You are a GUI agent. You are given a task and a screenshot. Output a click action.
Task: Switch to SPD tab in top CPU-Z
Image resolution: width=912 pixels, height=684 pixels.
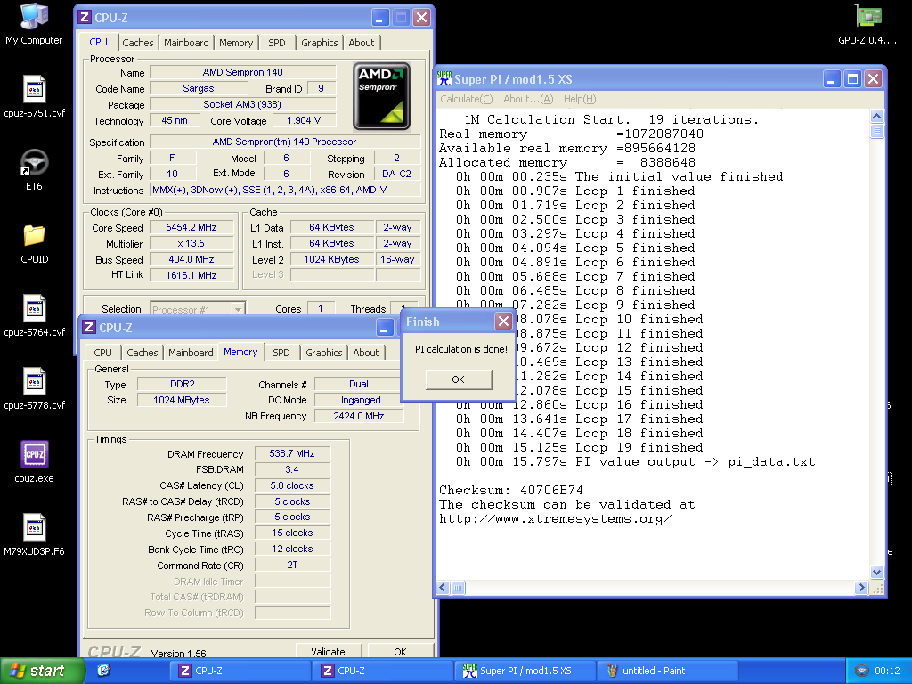[x=277, y=43]
